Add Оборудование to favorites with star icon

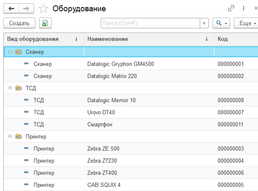click(43, 9)
